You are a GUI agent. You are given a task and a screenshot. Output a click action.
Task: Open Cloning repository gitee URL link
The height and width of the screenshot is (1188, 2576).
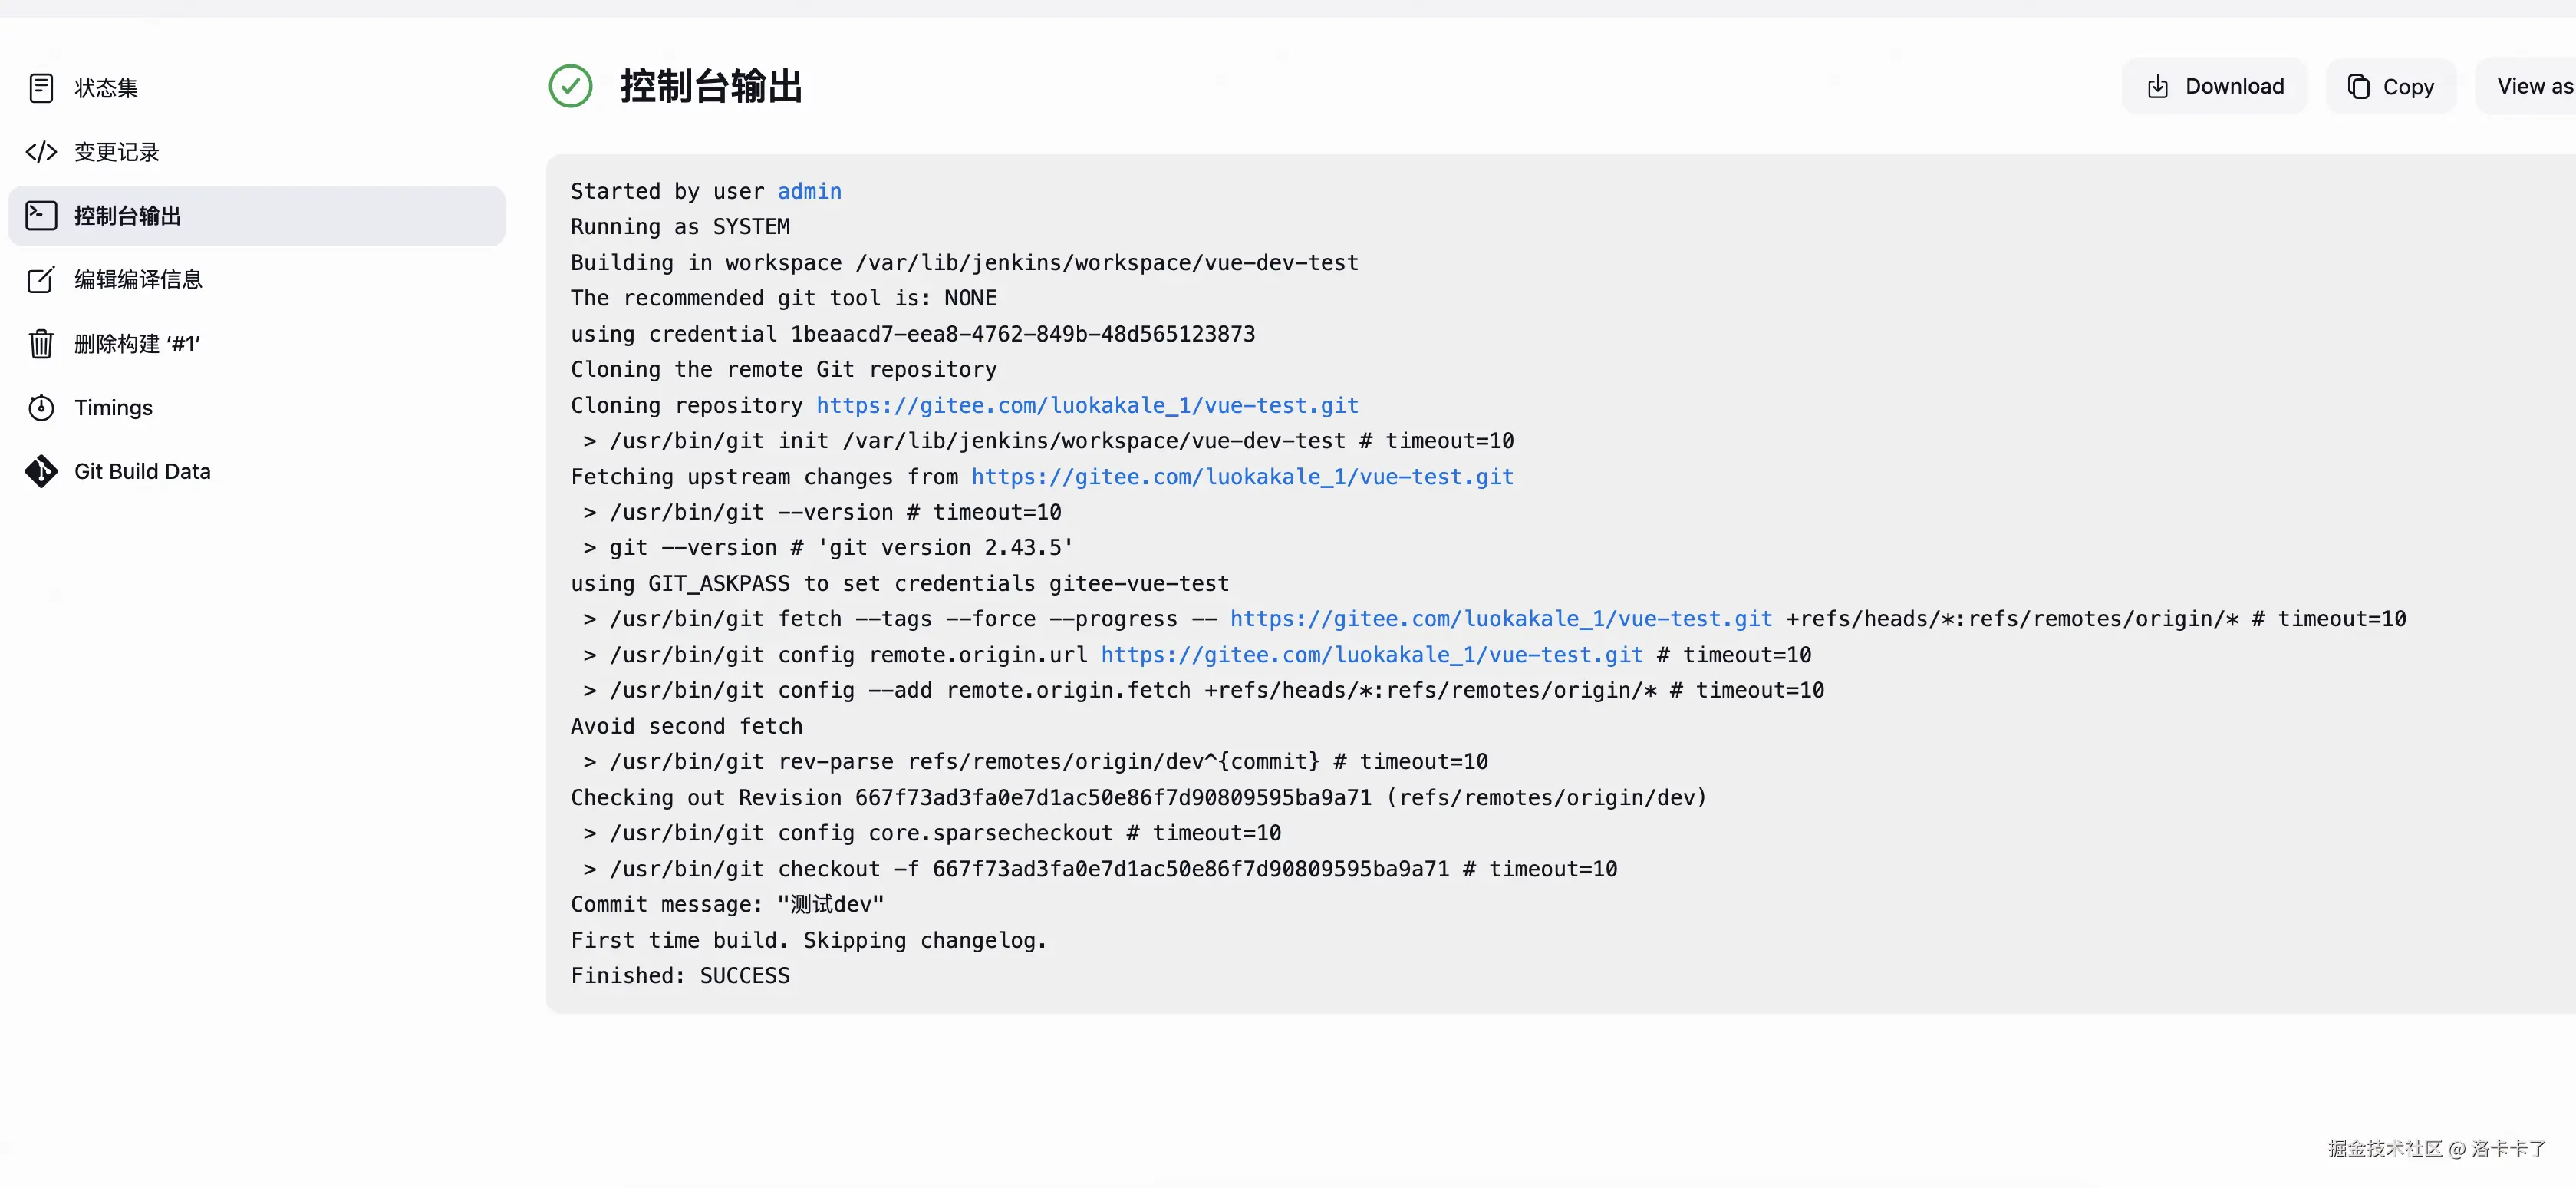point(1087,405)
